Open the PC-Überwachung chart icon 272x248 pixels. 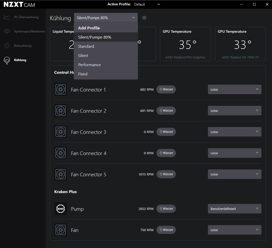7,17
